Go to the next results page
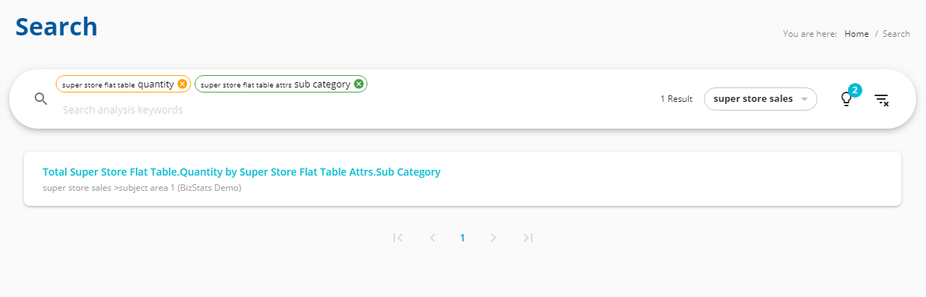926x297 pixels. [493, 238]
